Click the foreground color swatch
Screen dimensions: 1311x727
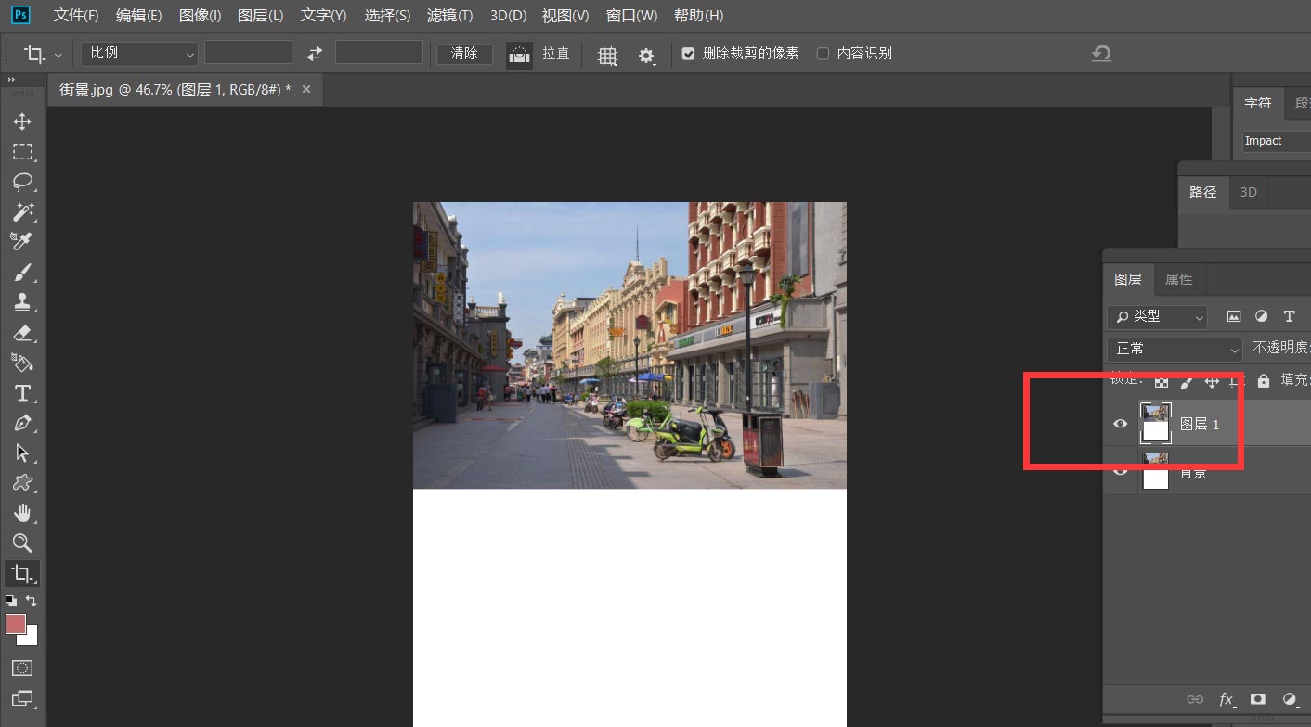(x=16, y=624)
